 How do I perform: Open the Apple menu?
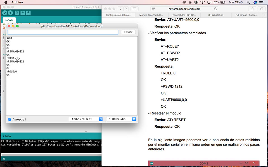coord(6,2)
